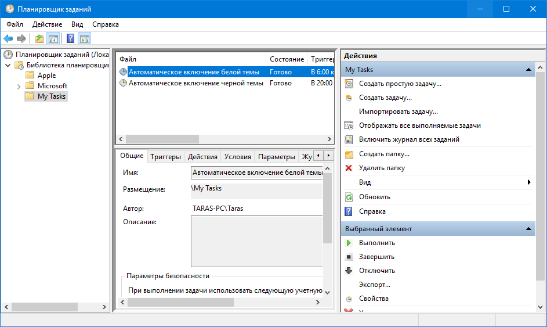Click Отображать все выполняемые задачи
Viewport: 547px width, 327px height.
pos(420,125)
